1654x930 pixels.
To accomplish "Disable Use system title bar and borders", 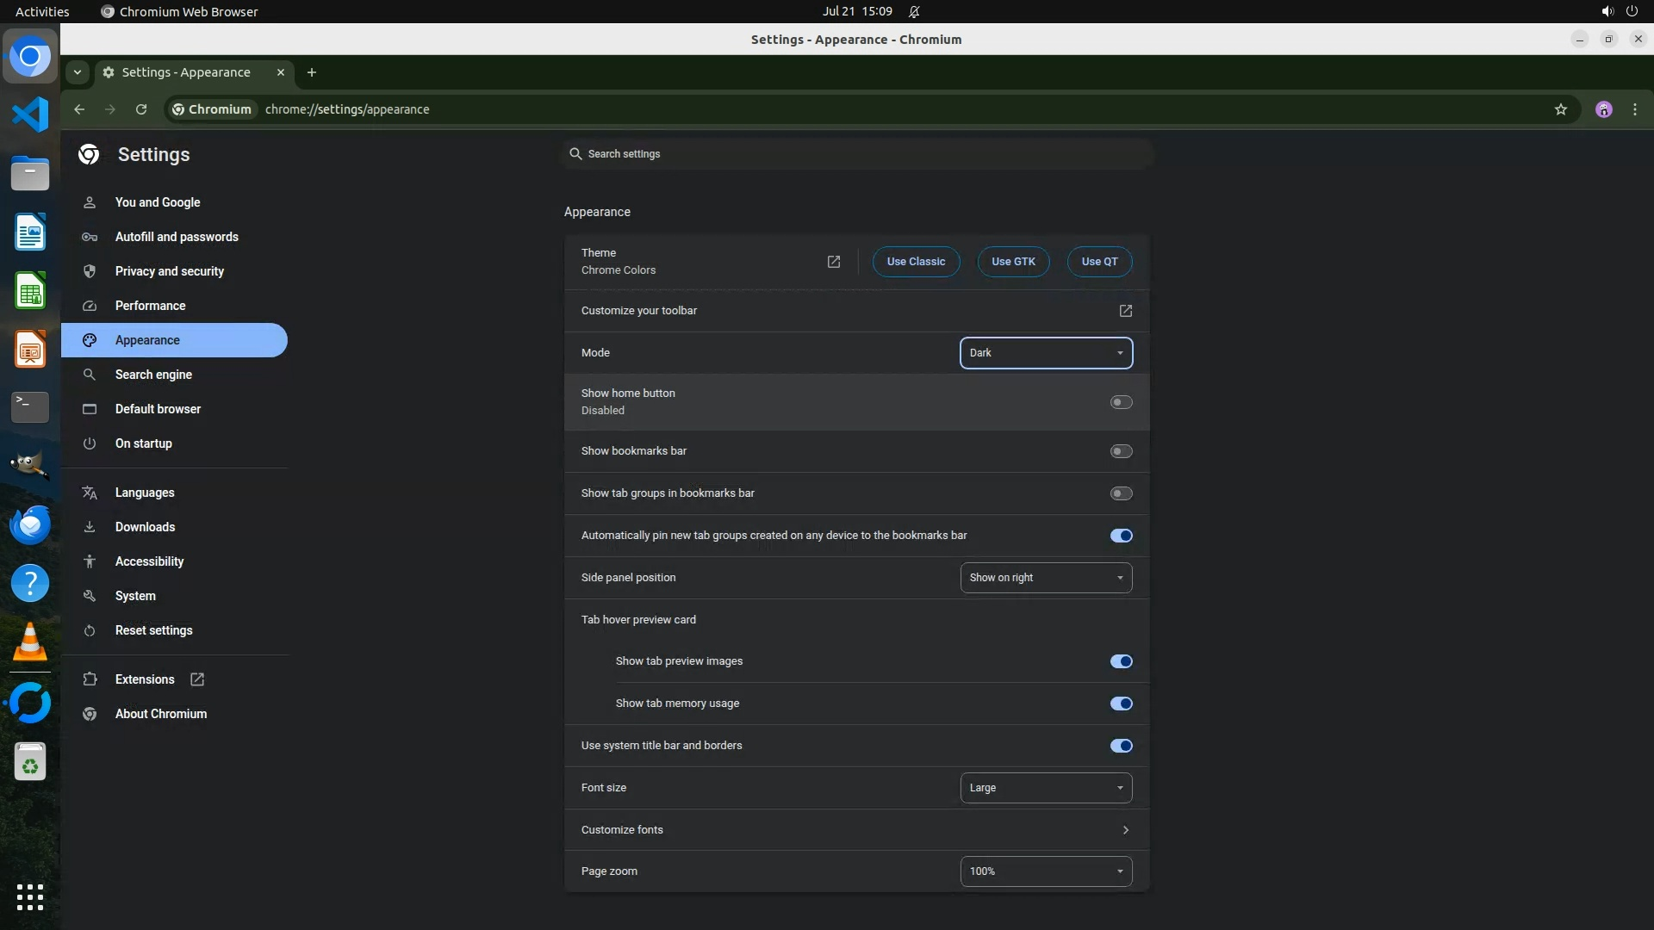I will coord(1121,746).
